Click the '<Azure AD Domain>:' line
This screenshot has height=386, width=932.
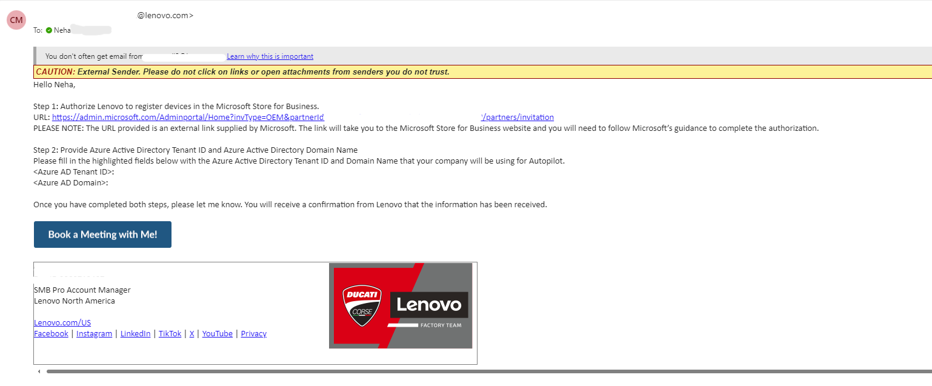point(71,182)
